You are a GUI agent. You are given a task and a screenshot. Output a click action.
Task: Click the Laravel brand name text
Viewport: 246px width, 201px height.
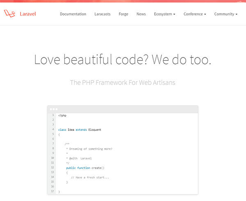(x=28, y=14)
